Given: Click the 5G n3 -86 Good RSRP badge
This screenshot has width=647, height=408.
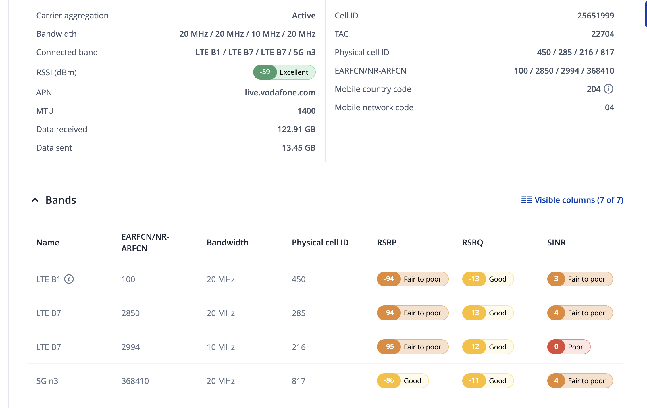Looking at the screenshot, I should [x=402, y=381].
